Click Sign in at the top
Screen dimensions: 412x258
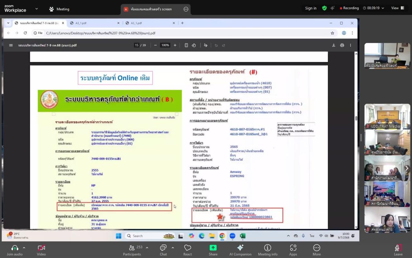click(311, 8)
